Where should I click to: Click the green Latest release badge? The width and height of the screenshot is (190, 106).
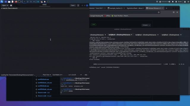tap(94, 24)
